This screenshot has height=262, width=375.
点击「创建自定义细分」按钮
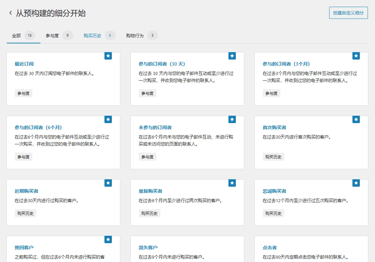[x=348, y=13]
